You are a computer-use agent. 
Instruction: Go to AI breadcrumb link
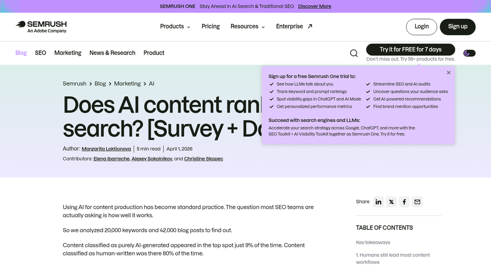[x=151, y=84]
